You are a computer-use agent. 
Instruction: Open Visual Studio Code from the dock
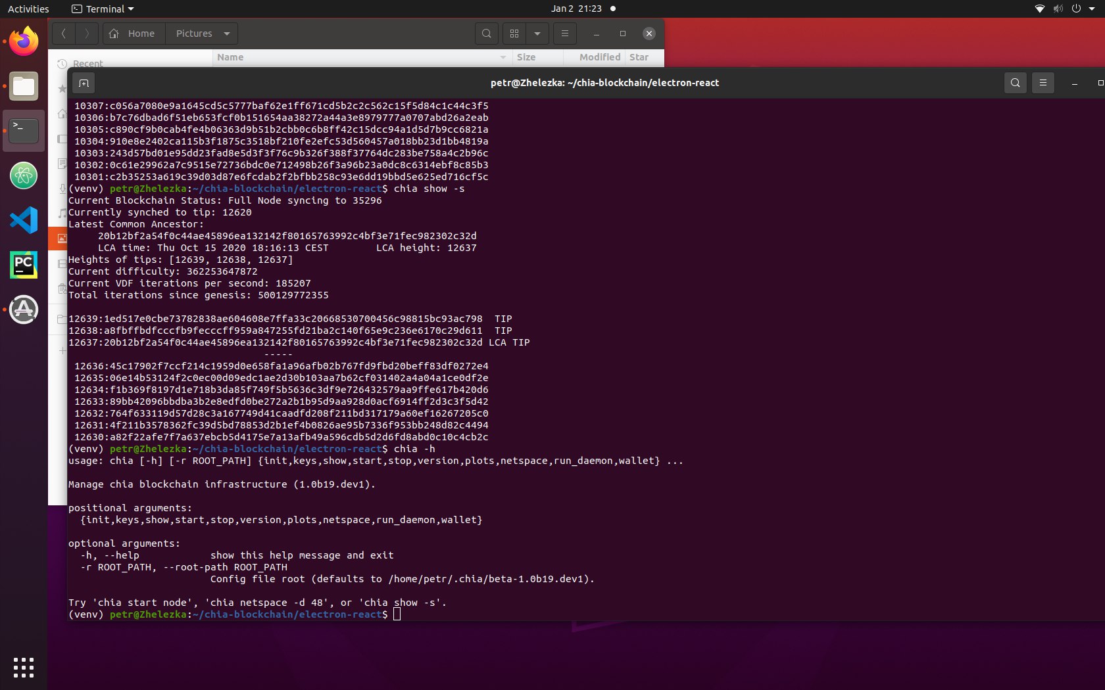(24, 220)
